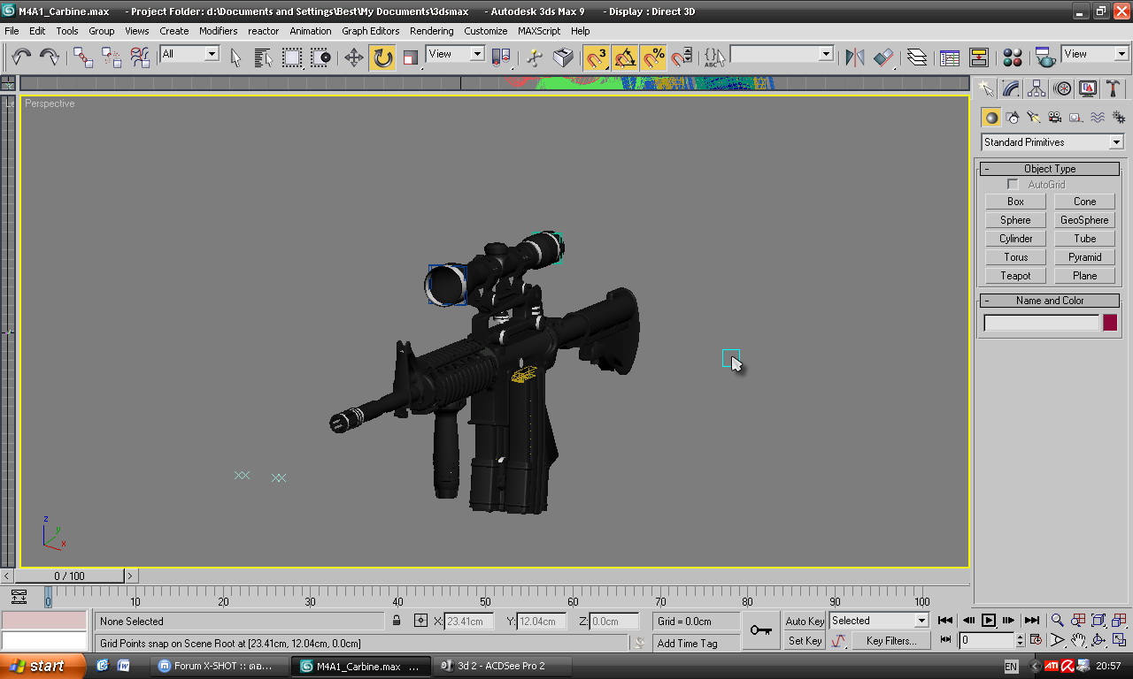Viewport: 1133px width, 679px height.
Task: Toggle the selection lock padlock
Action: pos(397,621)
